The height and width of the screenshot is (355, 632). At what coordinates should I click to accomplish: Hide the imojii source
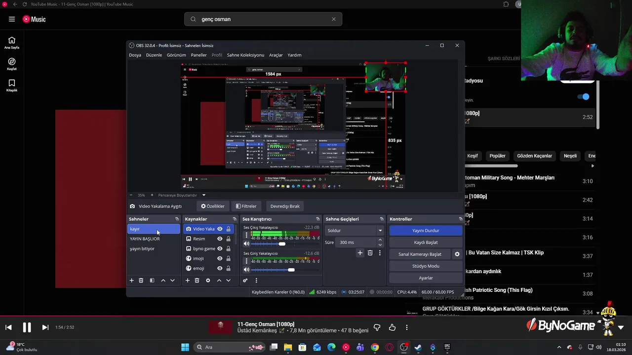(220, 258)
